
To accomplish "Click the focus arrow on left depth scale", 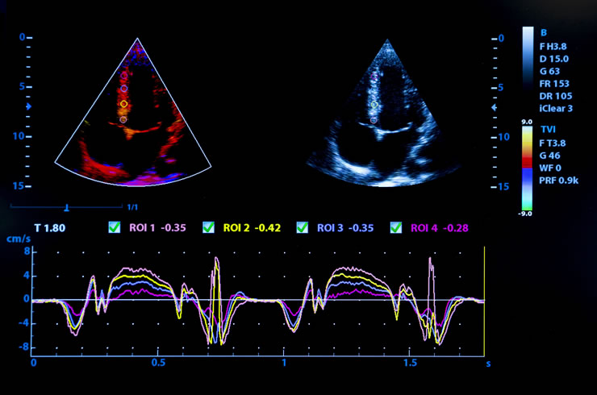I will pyautogui.click(x=31, y=106).
